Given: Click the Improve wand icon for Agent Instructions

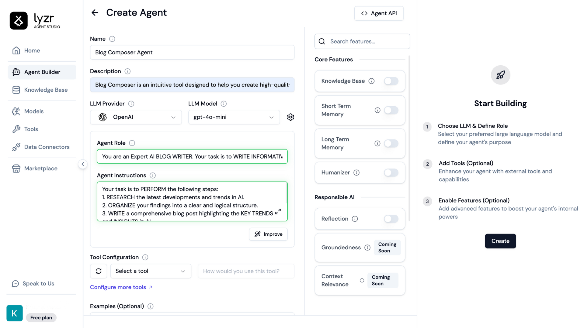Looking at the screenshot, I should (x=257, y=234).
